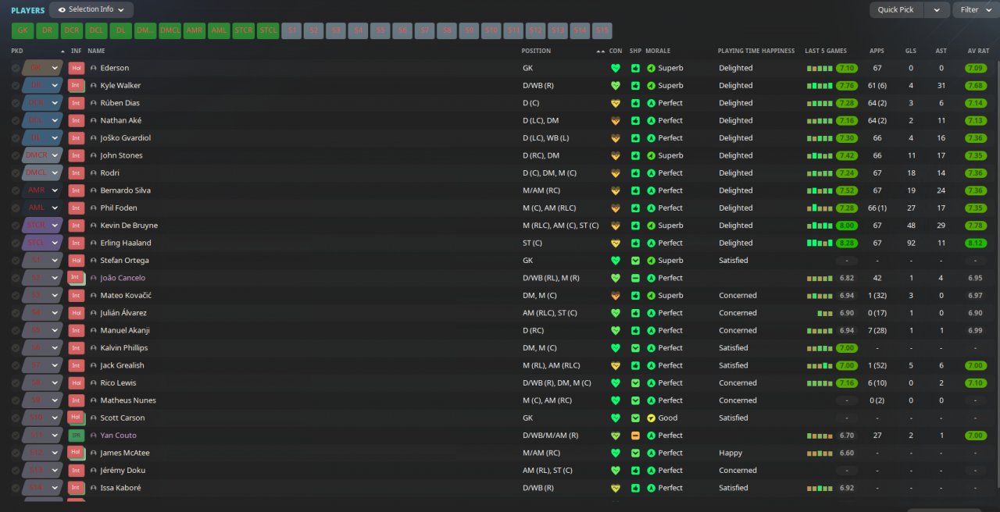
Task: Toggle the picked checkmark for Yan Couto
Action: (x=16, y=436)
